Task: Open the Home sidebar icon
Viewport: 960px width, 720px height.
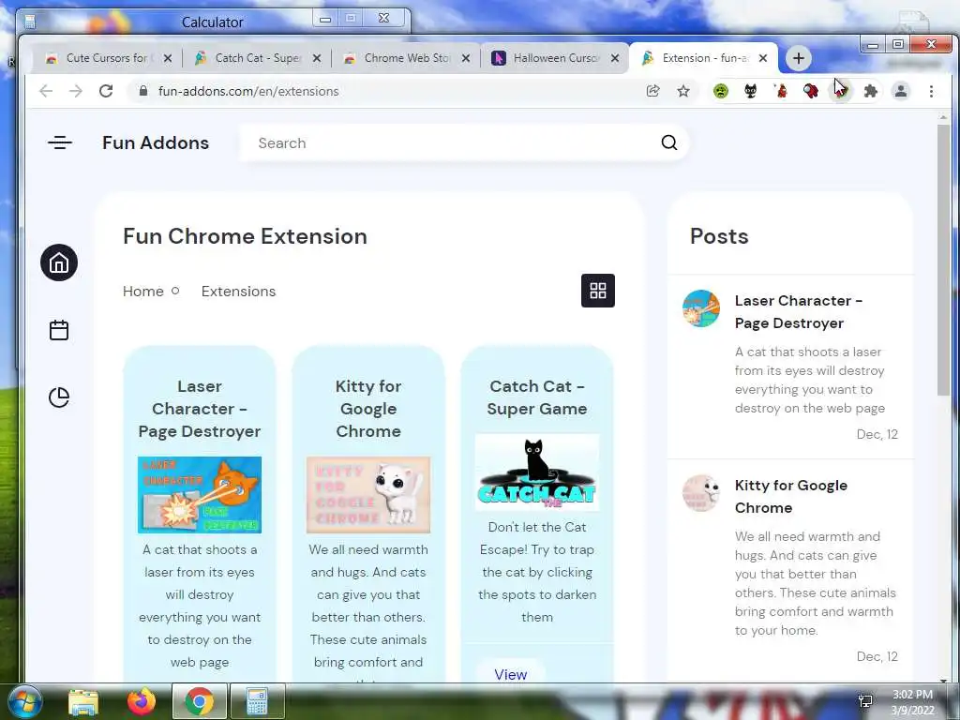Action: [x=59, y=262]
